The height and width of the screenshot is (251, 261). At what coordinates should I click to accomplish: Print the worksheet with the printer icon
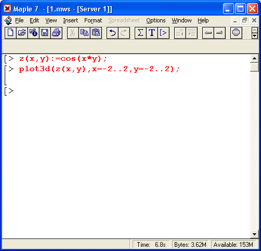point(56,33)
